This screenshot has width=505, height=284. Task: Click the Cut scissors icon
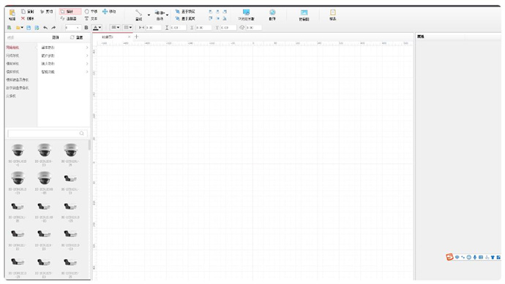pyautogui.click(x=42, y=12)
